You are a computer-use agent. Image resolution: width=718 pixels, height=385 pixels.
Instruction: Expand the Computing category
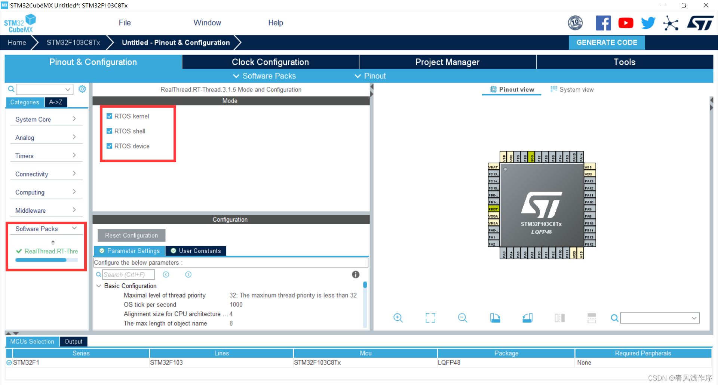click(46, 192)
